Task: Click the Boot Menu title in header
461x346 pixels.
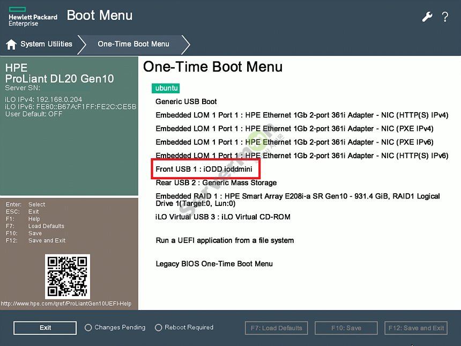Action: click(100, 16)
